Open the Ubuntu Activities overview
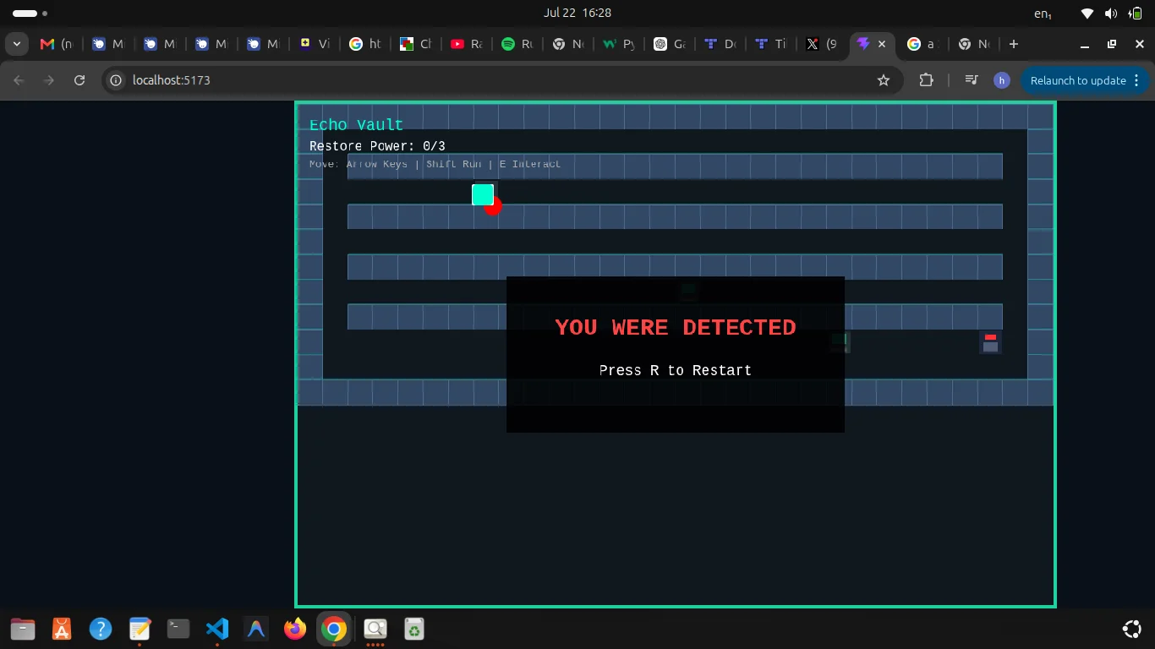The width and height of the screenshot is (1155, 649). [x=30, y=13]
